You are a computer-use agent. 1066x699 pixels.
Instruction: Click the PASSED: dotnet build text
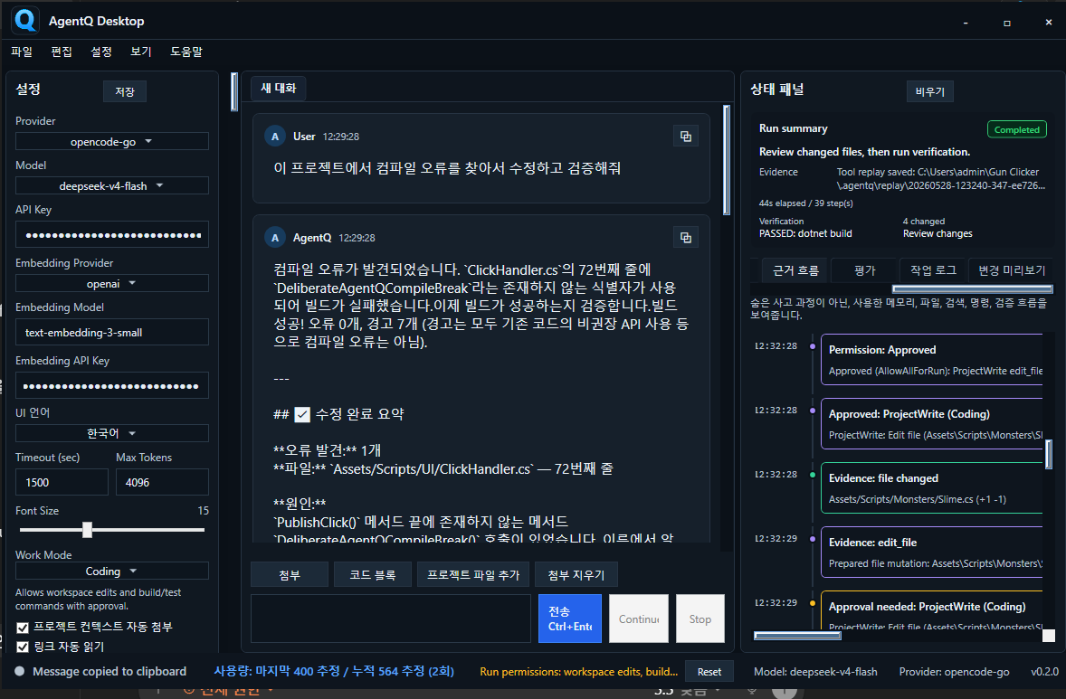(x=805, y=233)
